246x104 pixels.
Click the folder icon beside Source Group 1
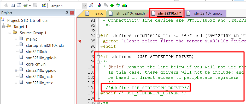(15, 33)
